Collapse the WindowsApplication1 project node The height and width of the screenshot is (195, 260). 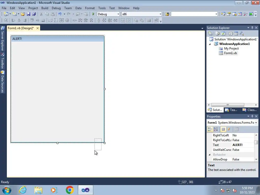click(x=210, y=44)
